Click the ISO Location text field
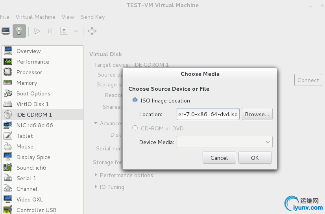The height and width of the screenshot is (214, 325). (208, 114)
